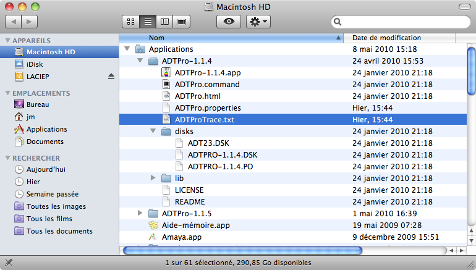Toggle toolbar with the top-right pill button
This screenshot has height=270, width=476.
pyautogui.click(x=464, y=7)
